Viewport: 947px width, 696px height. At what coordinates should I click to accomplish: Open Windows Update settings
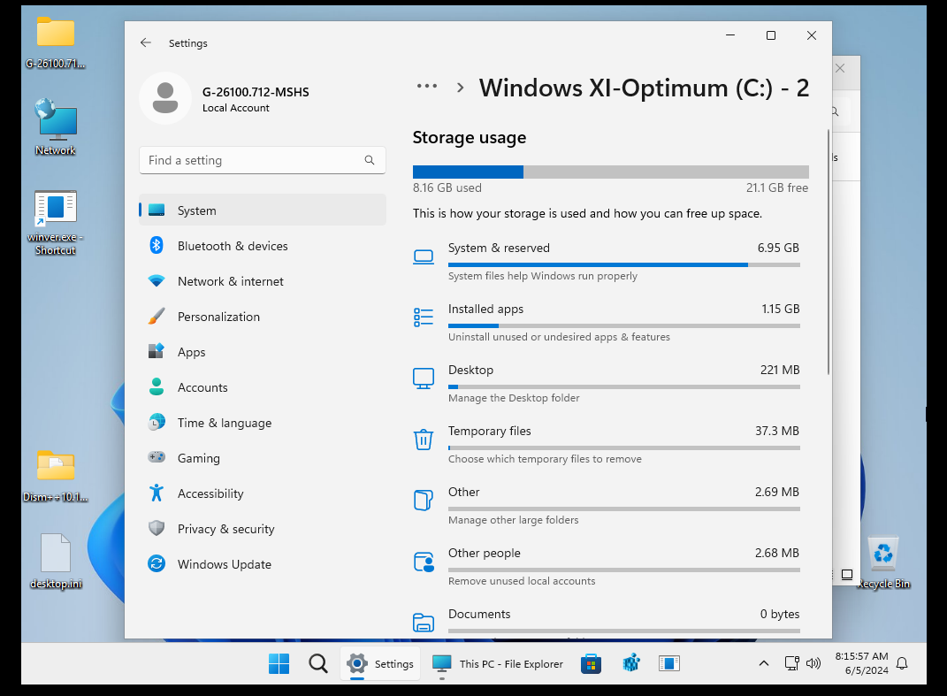[262, 564]
